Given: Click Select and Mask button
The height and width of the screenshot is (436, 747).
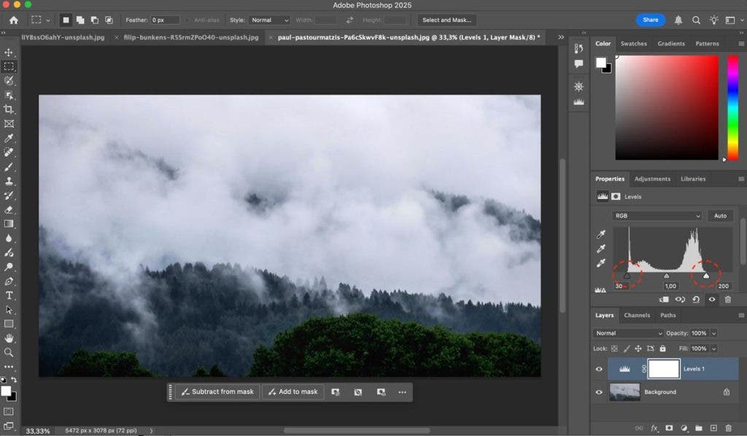Looking at the screenshot, I should [446, 20].
